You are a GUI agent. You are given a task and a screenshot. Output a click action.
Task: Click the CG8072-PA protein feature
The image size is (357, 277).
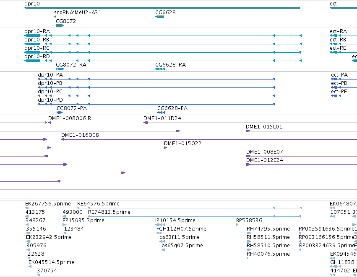(x=60, y=113)
